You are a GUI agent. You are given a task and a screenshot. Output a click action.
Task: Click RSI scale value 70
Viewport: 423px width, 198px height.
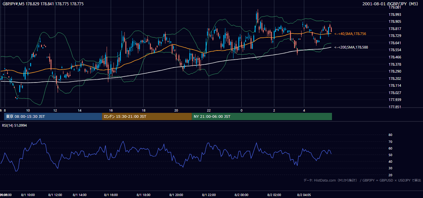(x=390, y=142)
